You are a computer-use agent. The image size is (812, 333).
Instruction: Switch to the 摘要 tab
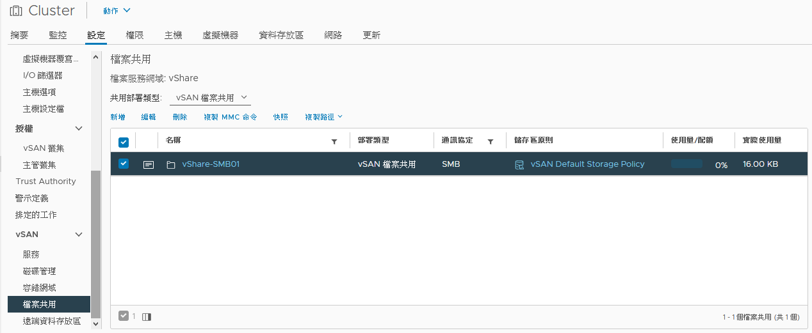click(19, 35)
